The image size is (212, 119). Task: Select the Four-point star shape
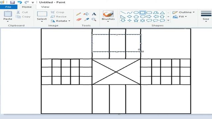click(x=130, y=20)
